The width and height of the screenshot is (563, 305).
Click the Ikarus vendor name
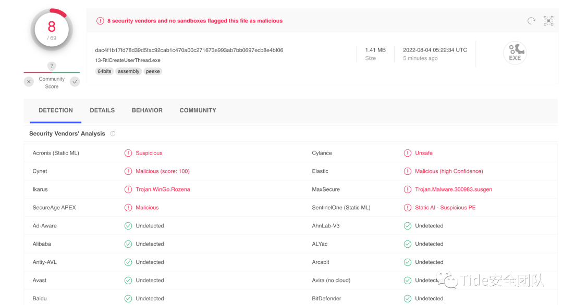pos(40,189)
